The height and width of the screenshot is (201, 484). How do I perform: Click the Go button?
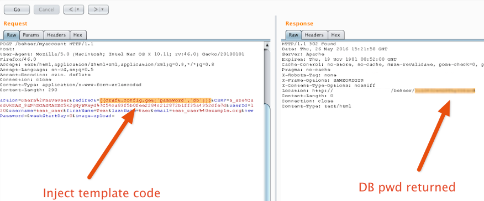click(17, 9)
